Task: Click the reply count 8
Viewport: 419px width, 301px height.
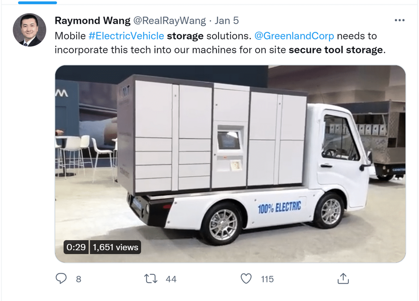Action: tap(79, 279)
